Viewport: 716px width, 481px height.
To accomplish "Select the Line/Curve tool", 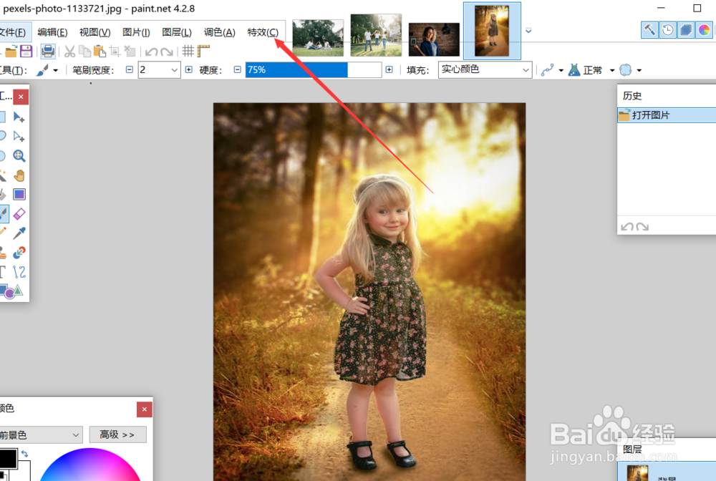I will [x=19, y=272].
